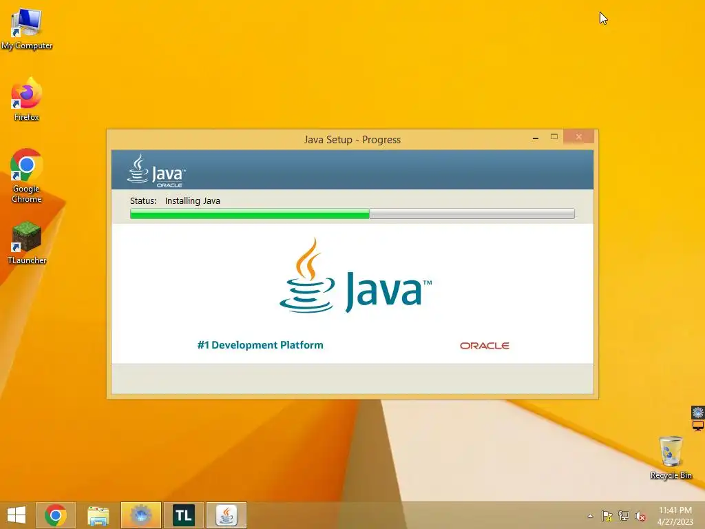The image size is (705, 529).
Task: Open Chrome from the taskbar
Action: (x=55, y=515)
